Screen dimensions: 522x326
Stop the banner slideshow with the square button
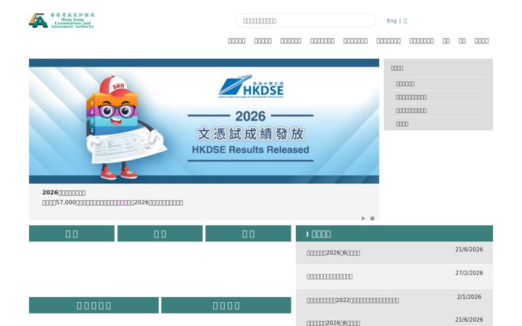coord(372,218)
